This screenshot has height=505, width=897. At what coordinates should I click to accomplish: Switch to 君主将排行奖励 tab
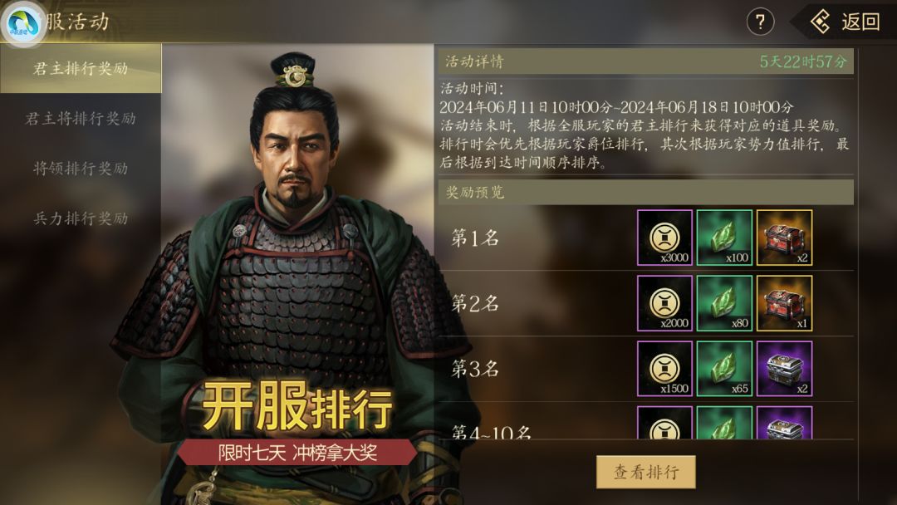(x=80, y=119)
